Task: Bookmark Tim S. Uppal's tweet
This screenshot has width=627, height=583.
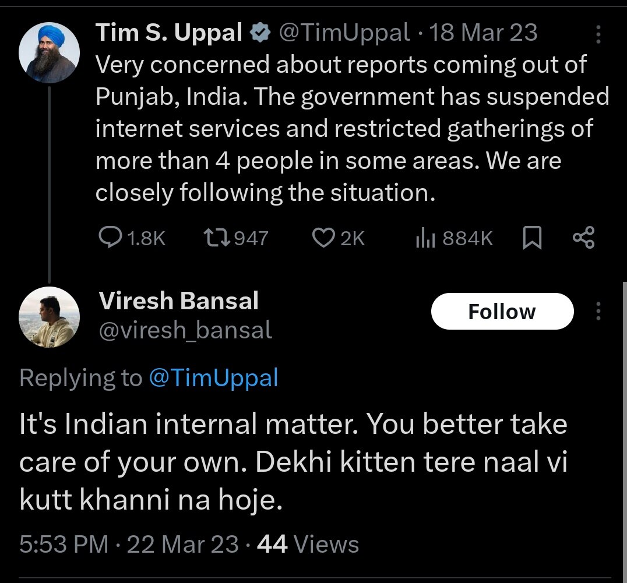Action: click(x=531, y=238)
